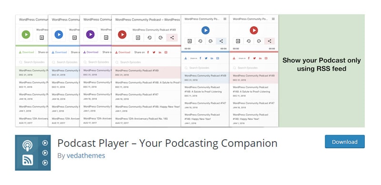The width and height of the screenshot is (381, 185).
Task: Click the purple play button
Action: pos(90,34)
